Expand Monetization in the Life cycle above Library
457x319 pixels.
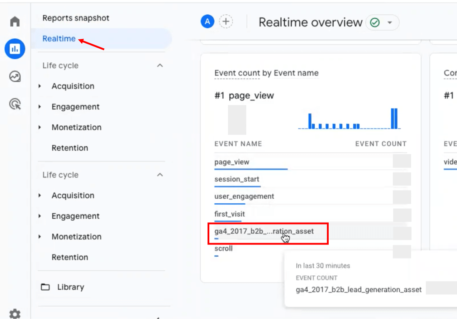(x=40, y=237)
